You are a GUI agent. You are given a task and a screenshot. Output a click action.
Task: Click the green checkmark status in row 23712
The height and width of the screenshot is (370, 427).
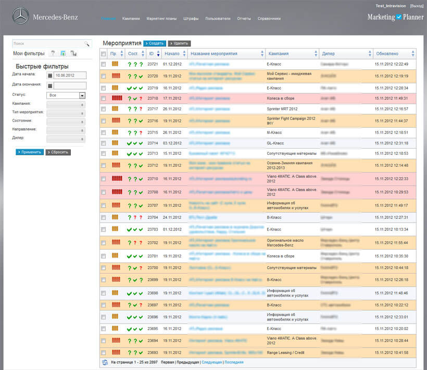click(141, 166)
